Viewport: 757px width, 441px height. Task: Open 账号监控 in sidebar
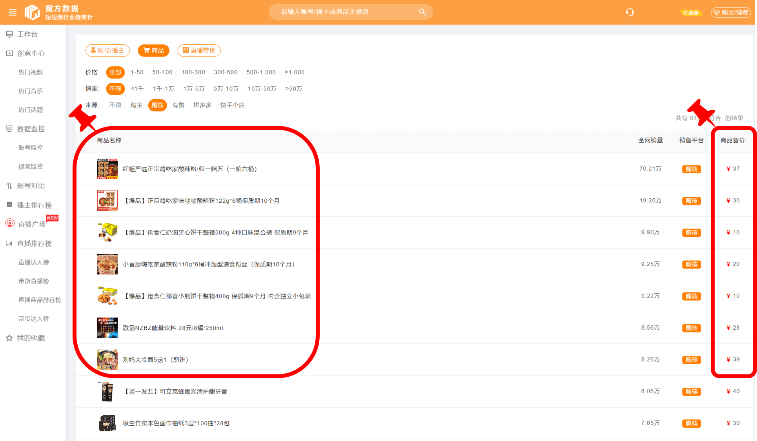coord(31,148)
